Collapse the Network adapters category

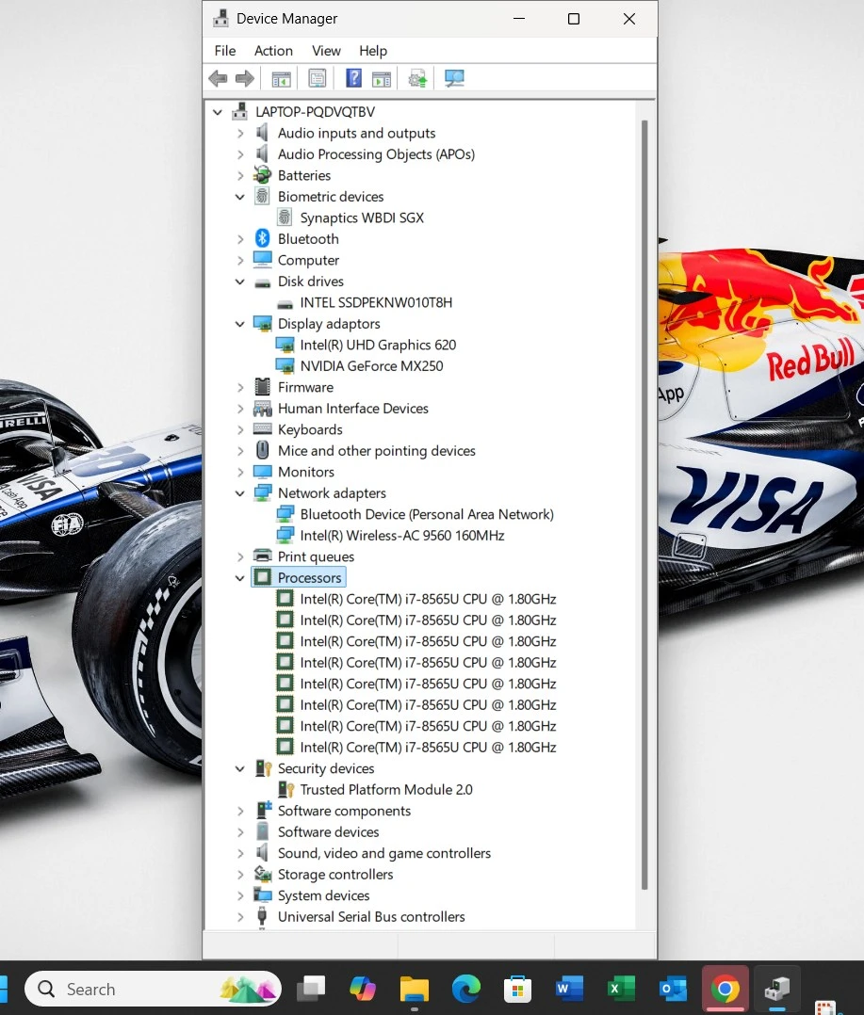tap(240, 493)
